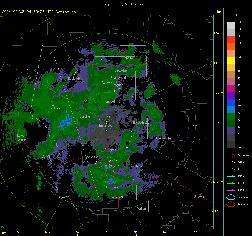This screenshot has height=236, width=252.
Task: Pick the light grey 70–80 dBZ swatch
Action: (x=231, y=26)
